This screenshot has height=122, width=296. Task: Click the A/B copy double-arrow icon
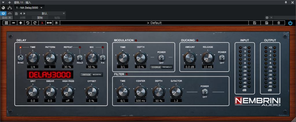tap(49, 23)
